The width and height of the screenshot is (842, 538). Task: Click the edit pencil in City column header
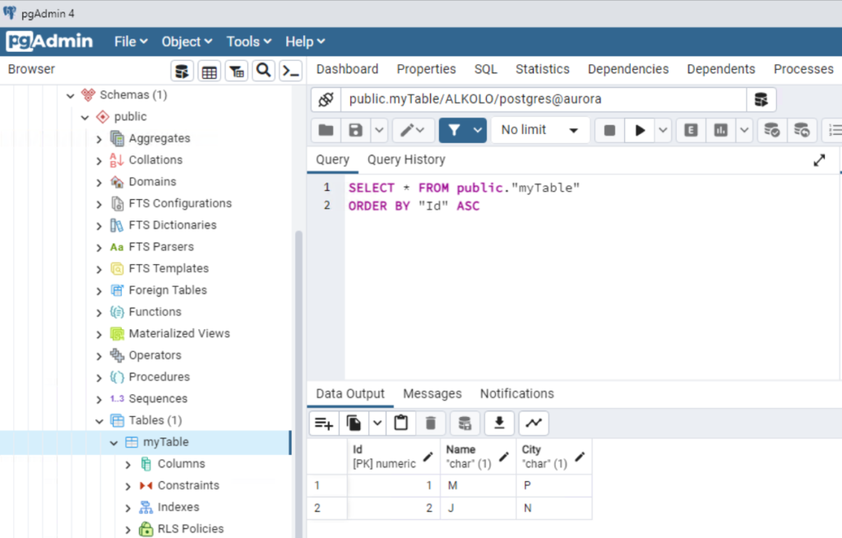[580, 457]
